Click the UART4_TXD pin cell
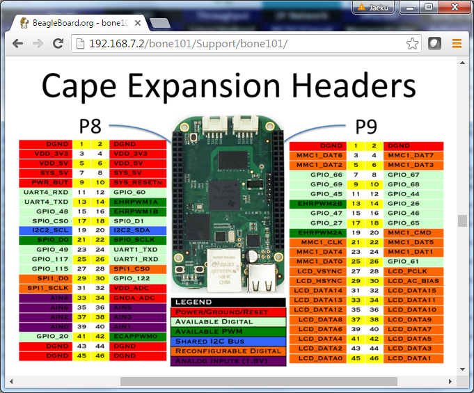This screenshot has height=393, width=474. point(46,202)
